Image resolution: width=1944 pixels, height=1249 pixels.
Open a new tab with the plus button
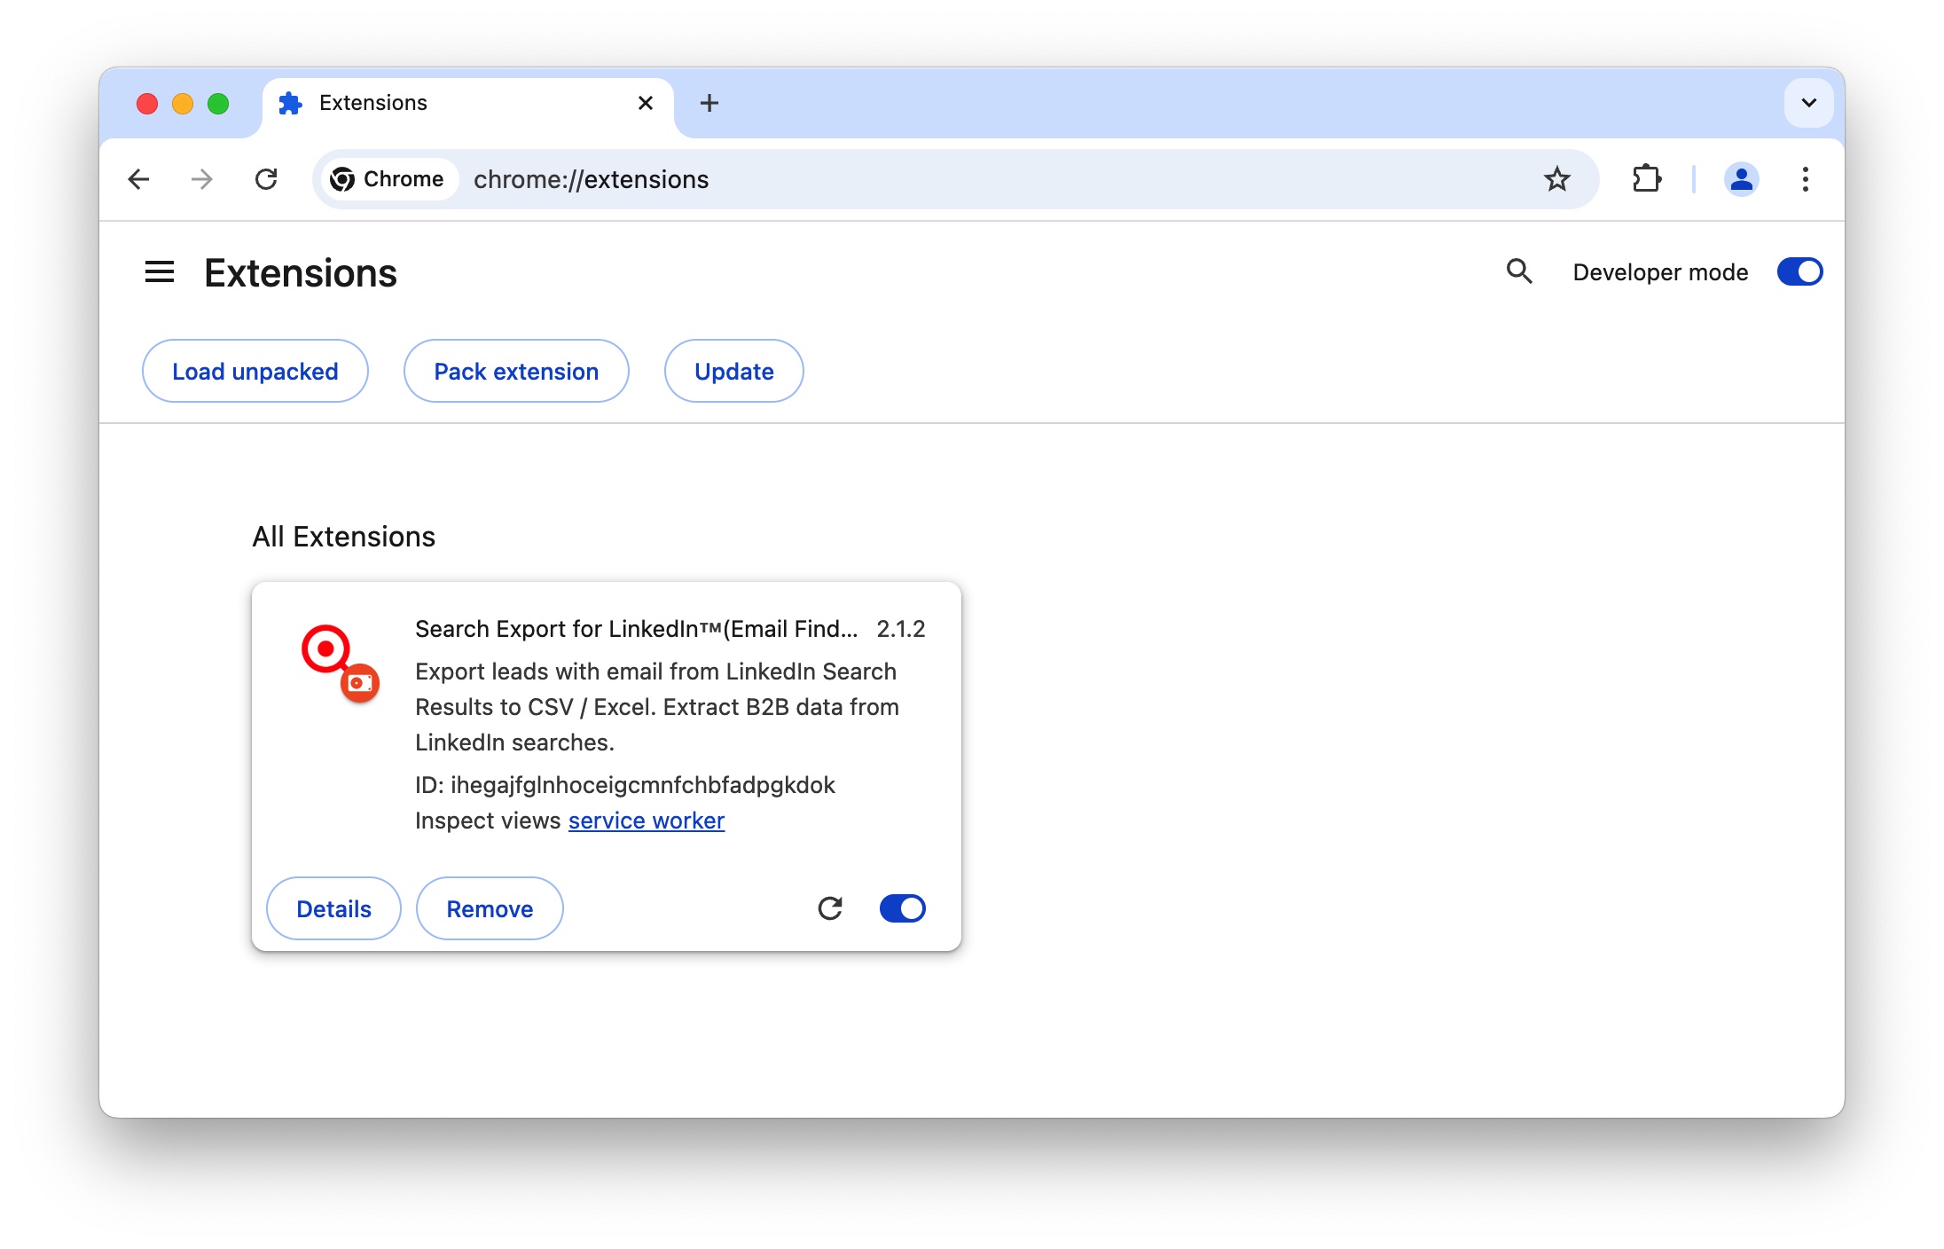coord(709,103)
